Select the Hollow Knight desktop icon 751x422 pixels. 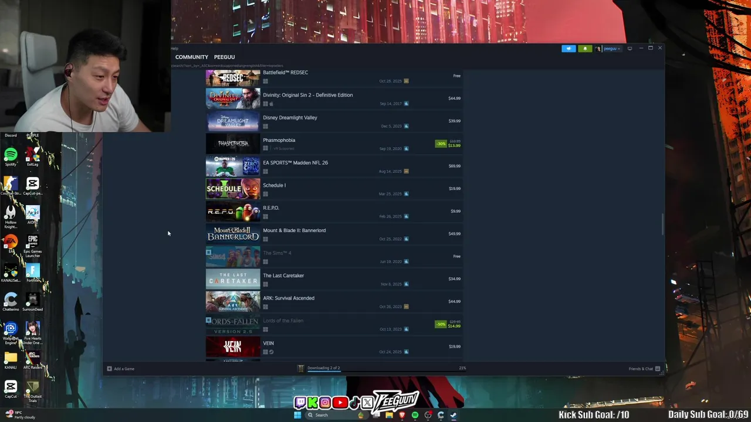(x=11, y=215)
